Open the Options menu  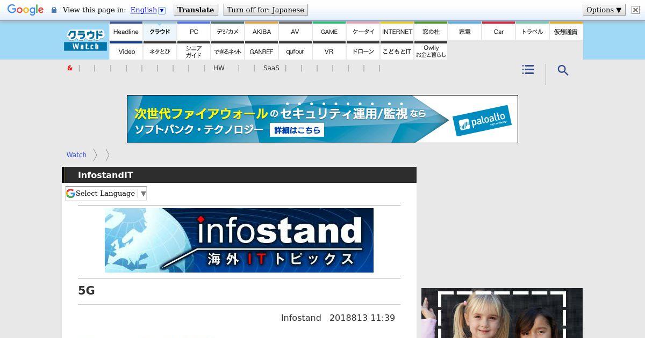tap(604, 10)
